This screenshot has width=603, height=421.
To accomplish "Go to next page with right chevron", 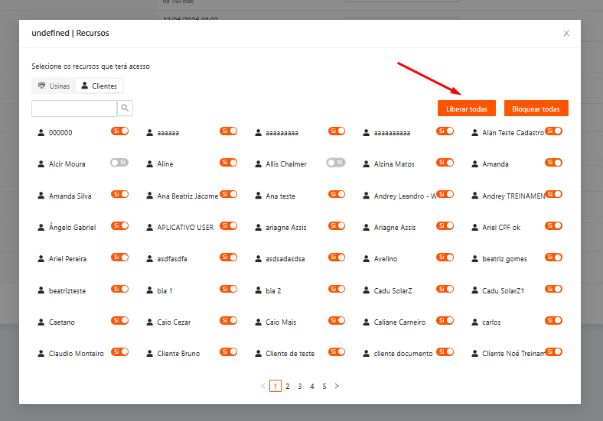I will (x=337, y=386).
